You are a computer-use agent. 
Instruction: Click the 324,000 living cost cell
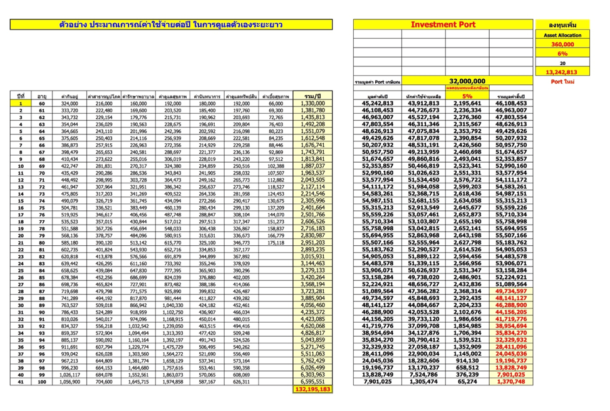(70, 103)
